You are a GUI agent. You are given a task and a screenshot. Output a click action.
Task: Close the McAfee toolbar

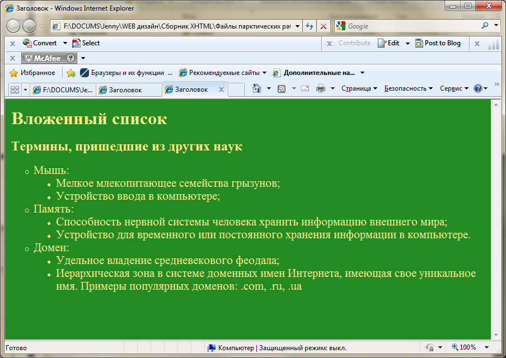[x=13, y=58]
